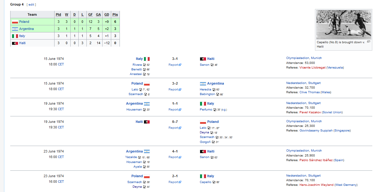Click Italy flag in Italy–Haiti 3–1 match
Viewport: 376px width, 192px height.
(x=147, y=59)
